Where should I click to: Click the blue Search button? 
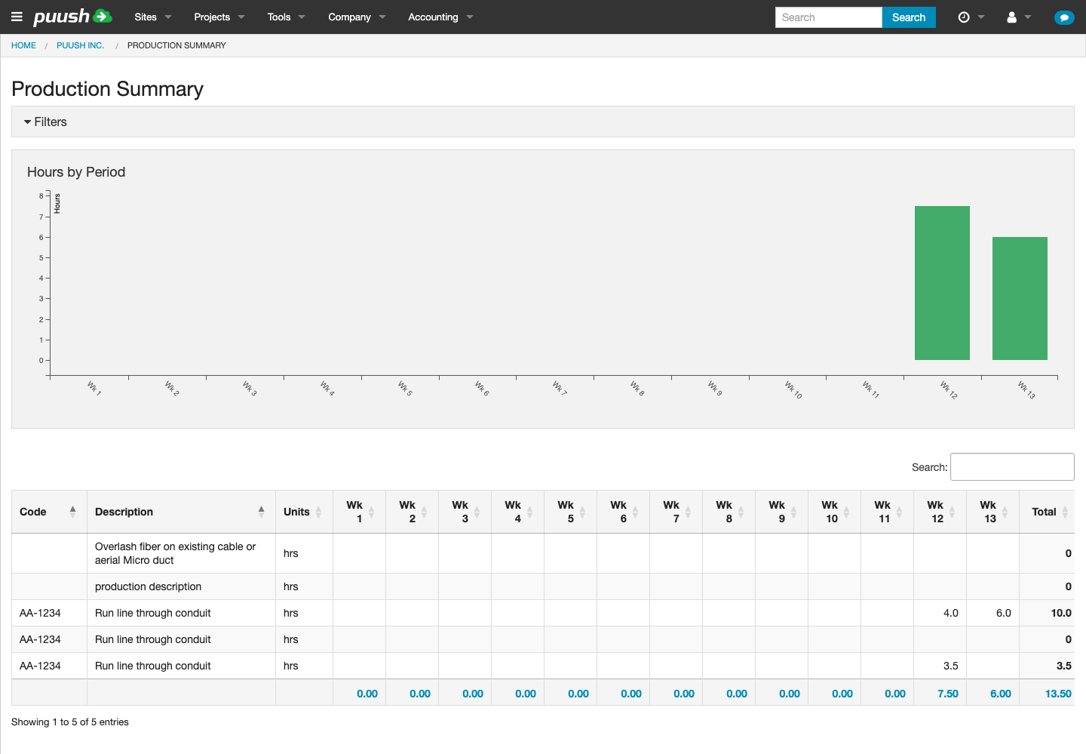909,17
